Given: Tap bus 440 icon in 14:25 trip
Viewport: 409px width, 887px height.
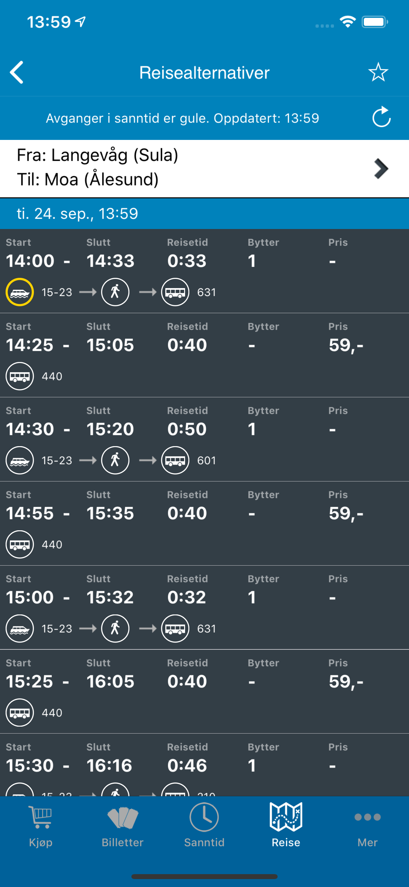Looking at the screenshot, I should [19, 376].
